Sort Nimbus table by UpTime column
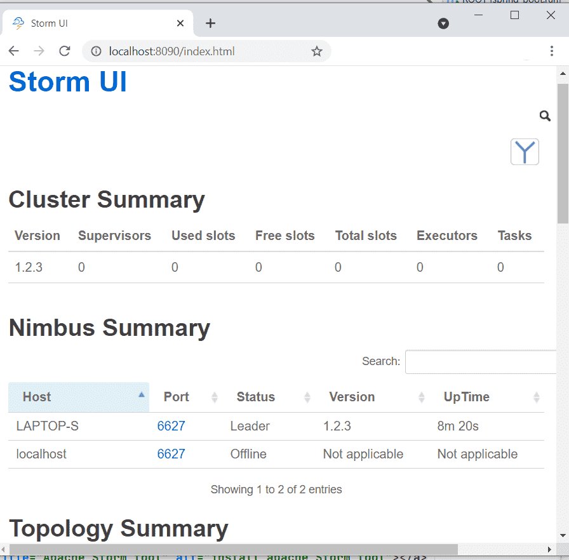 point(486,397)
